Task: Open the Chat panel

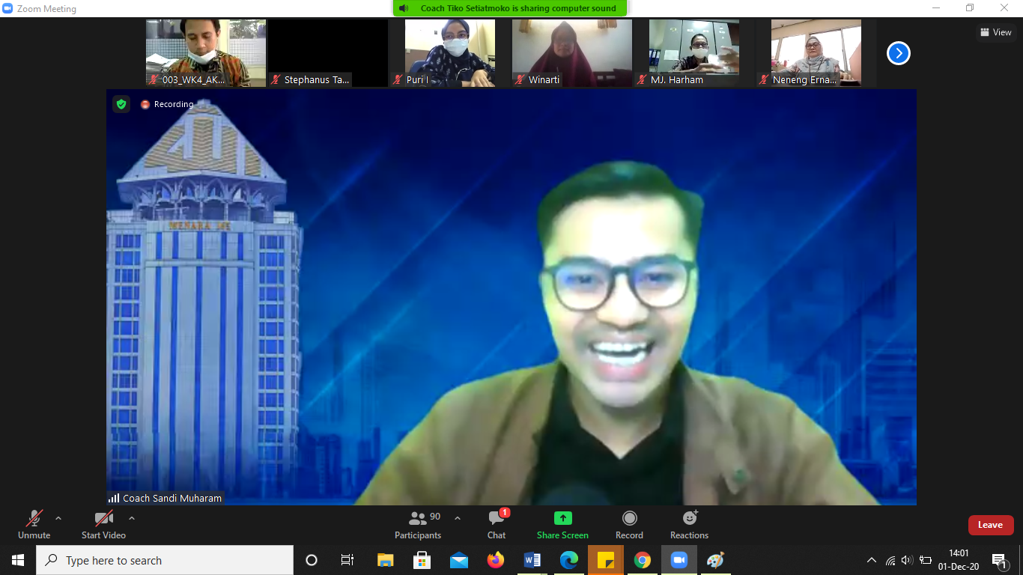Action: 496,524
